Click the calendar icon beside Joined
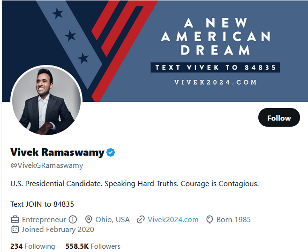 coord(15,229)
